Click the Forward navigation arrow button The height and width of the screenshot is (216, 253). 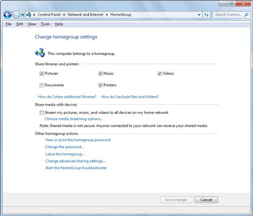(x=16, y=15)
